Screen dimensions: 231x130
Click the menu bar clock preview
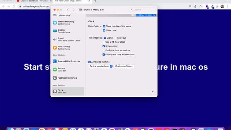pos(146,15)
